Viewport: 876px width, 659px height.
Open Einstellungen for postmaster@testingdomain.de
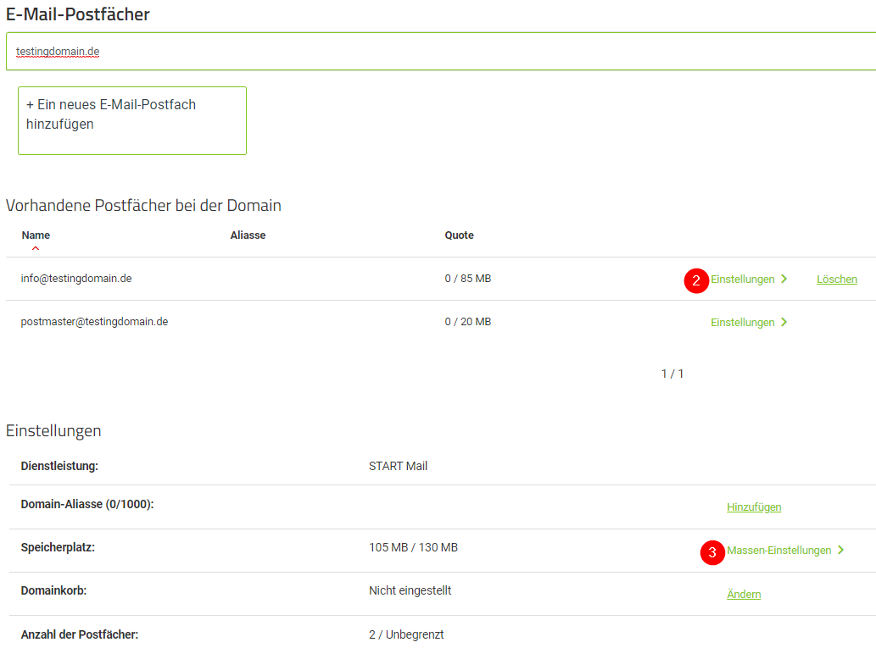coord(743,322)
